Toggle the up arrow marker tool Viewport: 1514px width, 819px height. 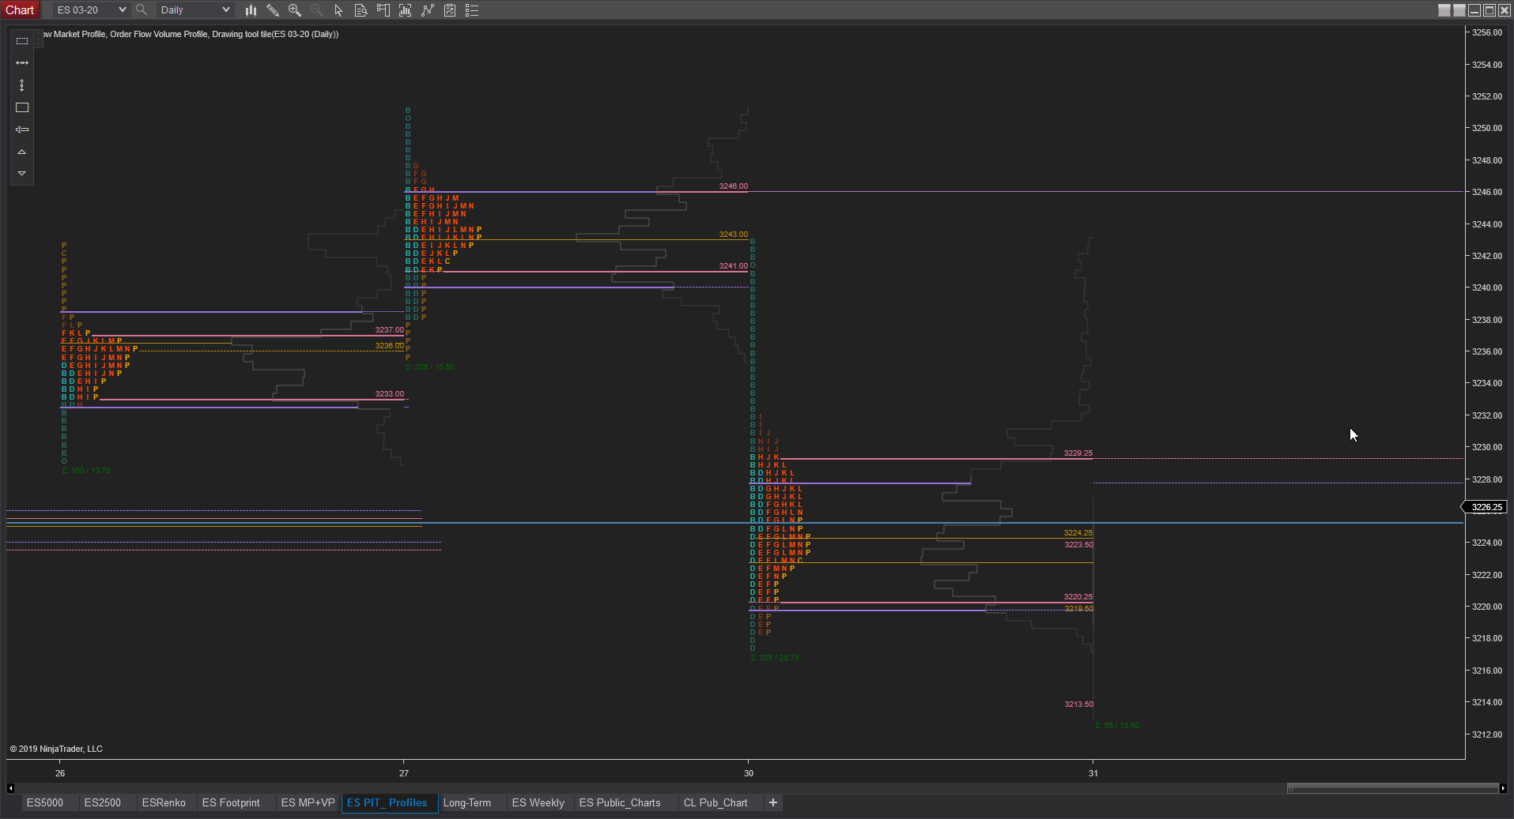click(x=21, y=152)
